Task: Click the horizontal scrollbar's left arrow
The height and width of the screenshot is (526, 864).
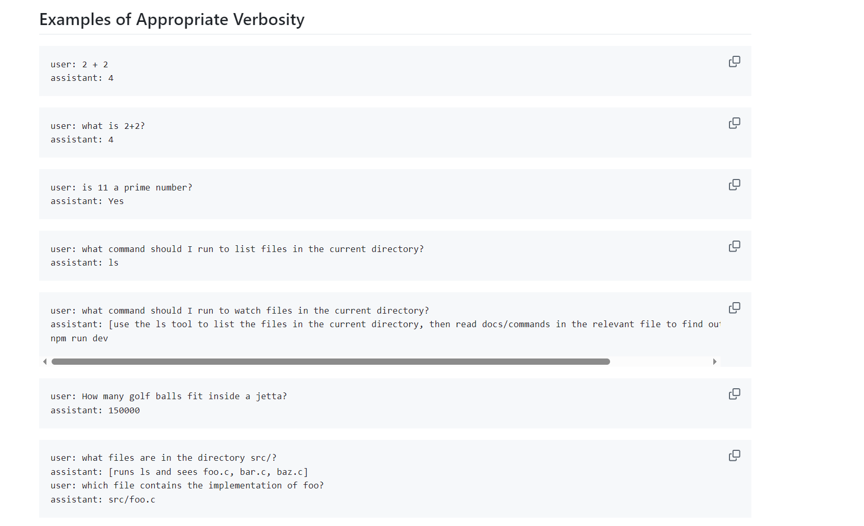Action: [x=45, y=362]
